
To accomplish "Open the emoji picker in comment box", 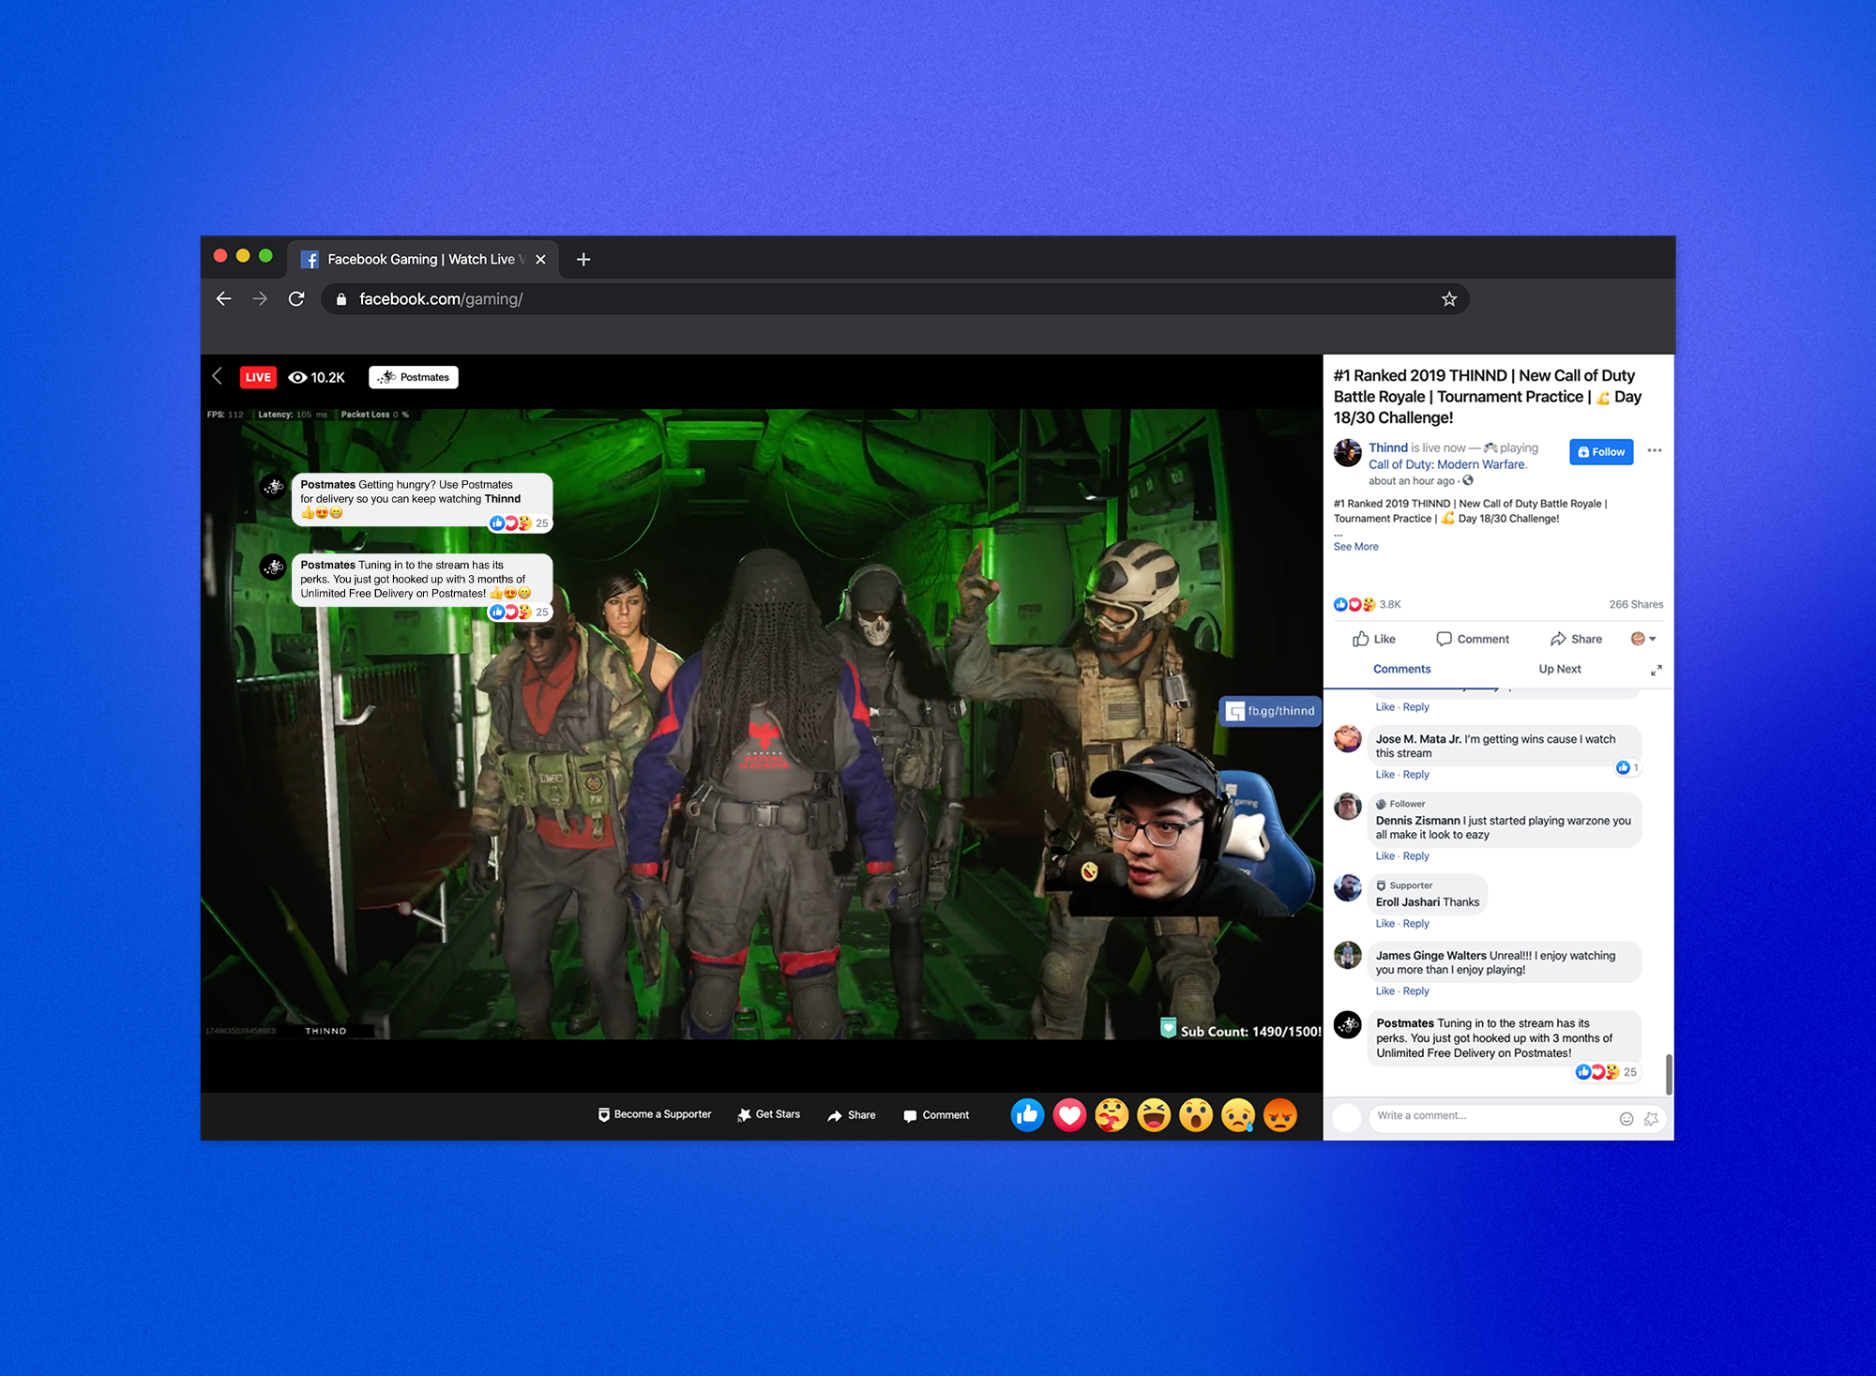I will pyautogui.click(x=1626, y=1118).
